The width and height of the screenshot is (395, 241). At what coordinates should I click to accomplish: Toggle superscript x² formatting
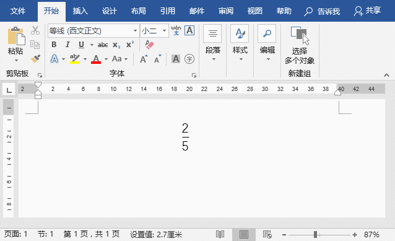130,45
